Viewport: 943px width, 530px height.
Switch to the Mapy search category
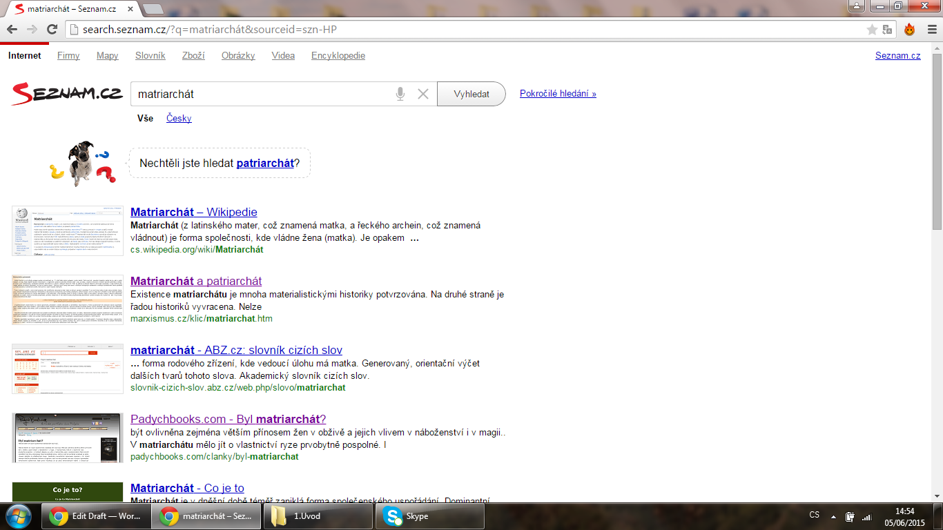pos(108,56)
